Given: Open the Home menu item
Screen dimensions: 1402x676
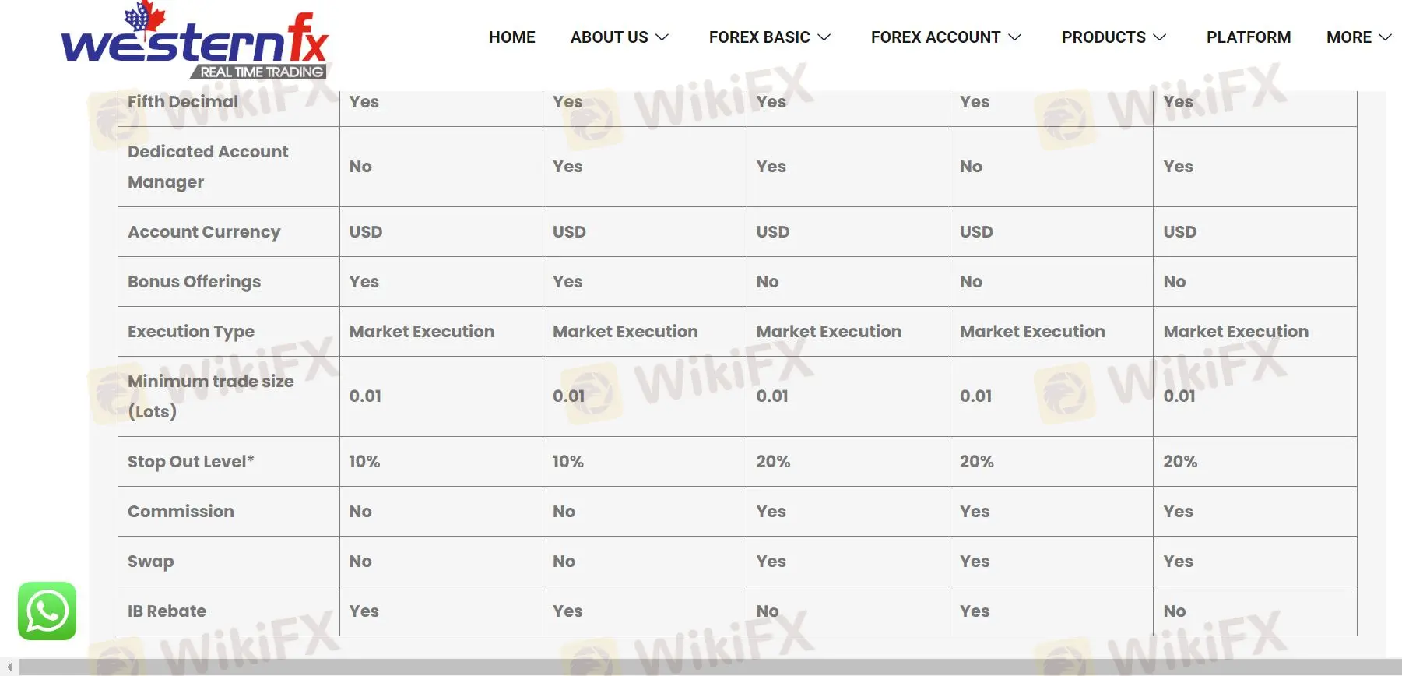Looking at the screenshot, I should click(x=511, y=37).
